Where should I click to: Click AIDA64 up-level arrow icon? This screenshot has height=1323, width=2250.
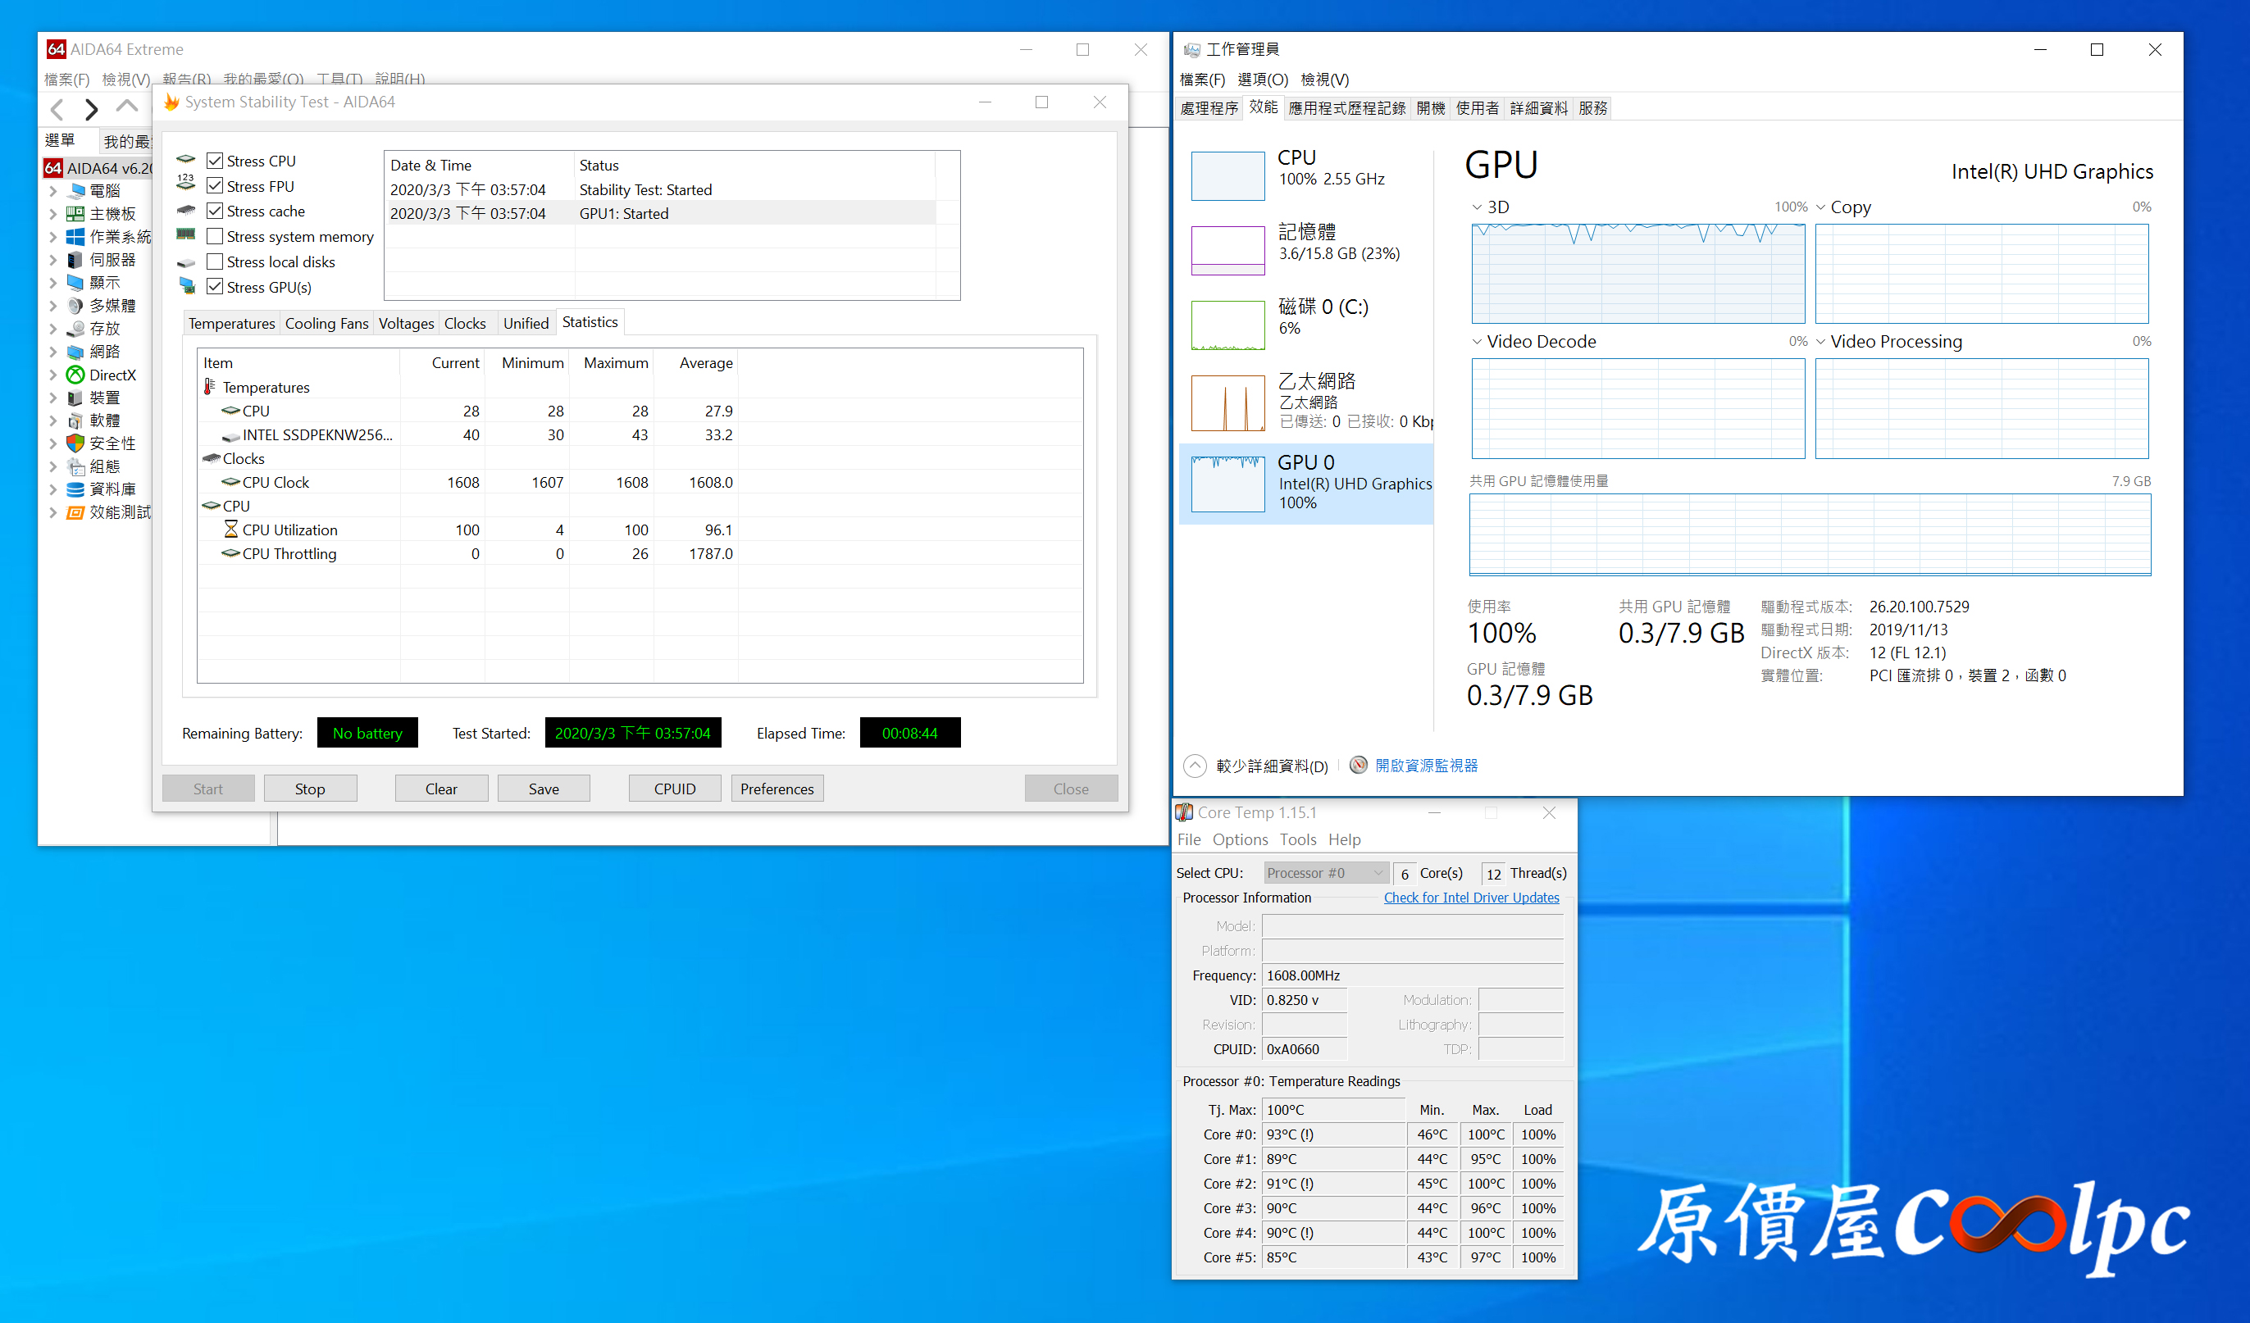pos(127,107)
